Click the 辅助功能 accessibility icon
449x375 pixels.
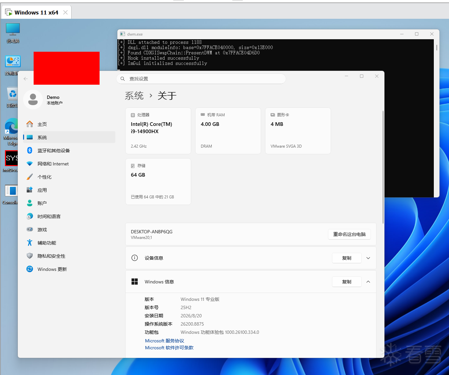point(30,243)
